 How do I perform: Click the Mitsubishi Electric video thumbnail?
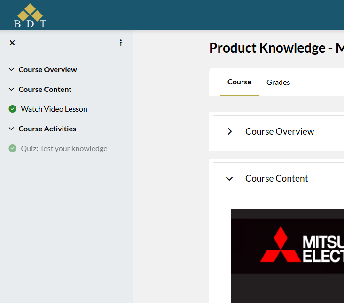(x=288, y=256)
